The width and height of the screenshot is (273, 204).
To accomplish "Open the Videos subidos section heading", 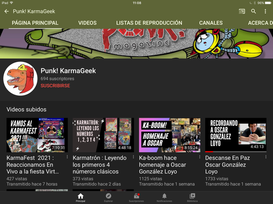I will (x=26, y=110).
